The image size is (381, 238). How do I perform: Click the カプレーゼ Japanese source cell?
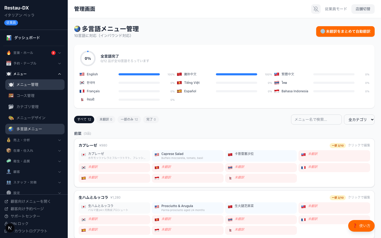(114, 156)
